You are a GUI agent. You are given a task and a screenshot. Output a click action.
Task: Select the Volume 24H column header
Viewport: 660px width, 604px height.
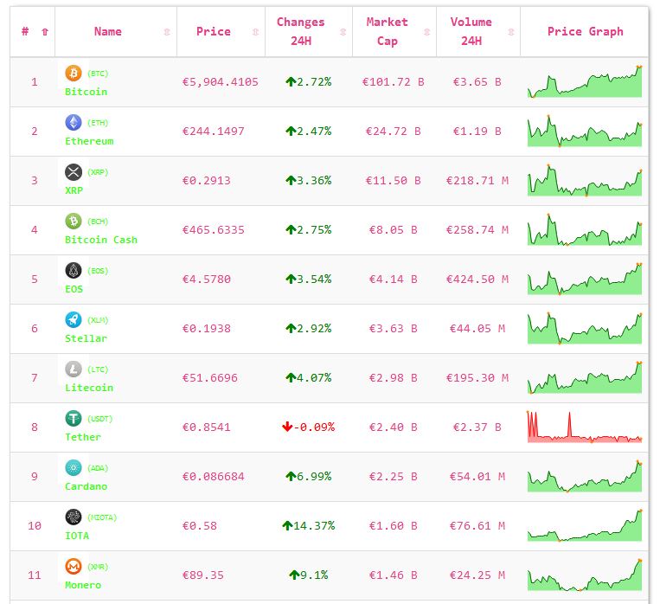(471, 32)
